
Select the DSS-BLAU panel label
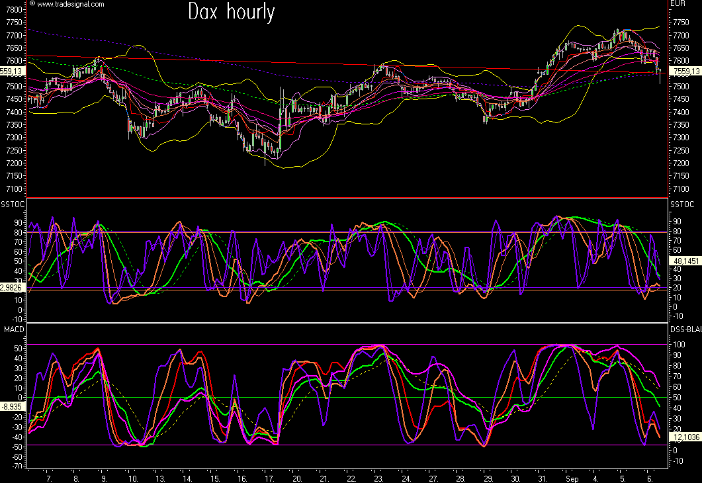click(x=686, y=330)
